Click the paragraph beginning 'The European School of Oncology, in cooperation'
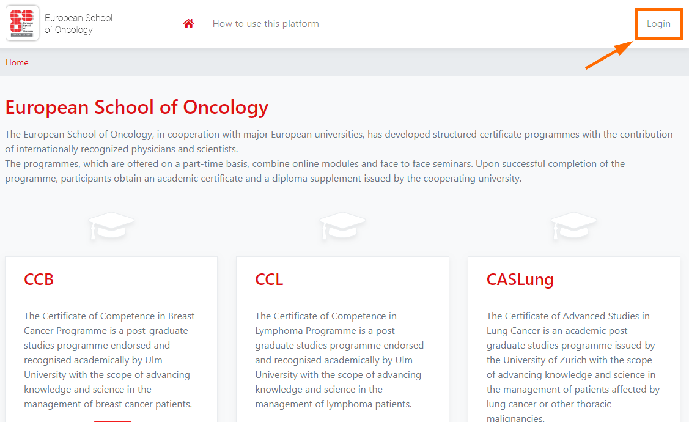689x422 pixels. coord(339,141)
